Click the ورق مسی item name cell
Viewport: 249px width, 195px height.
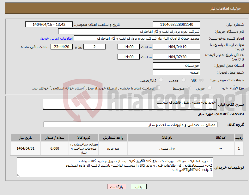click(x=167, y=148)
